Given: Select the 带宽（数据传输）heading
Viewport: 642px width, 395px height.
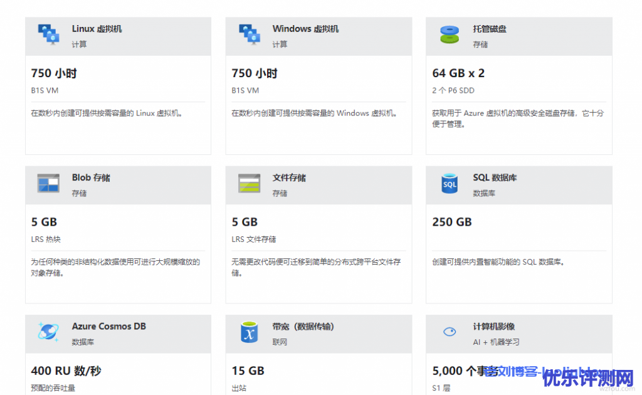Looking at the screenshot, I should [x=303, y=326].
